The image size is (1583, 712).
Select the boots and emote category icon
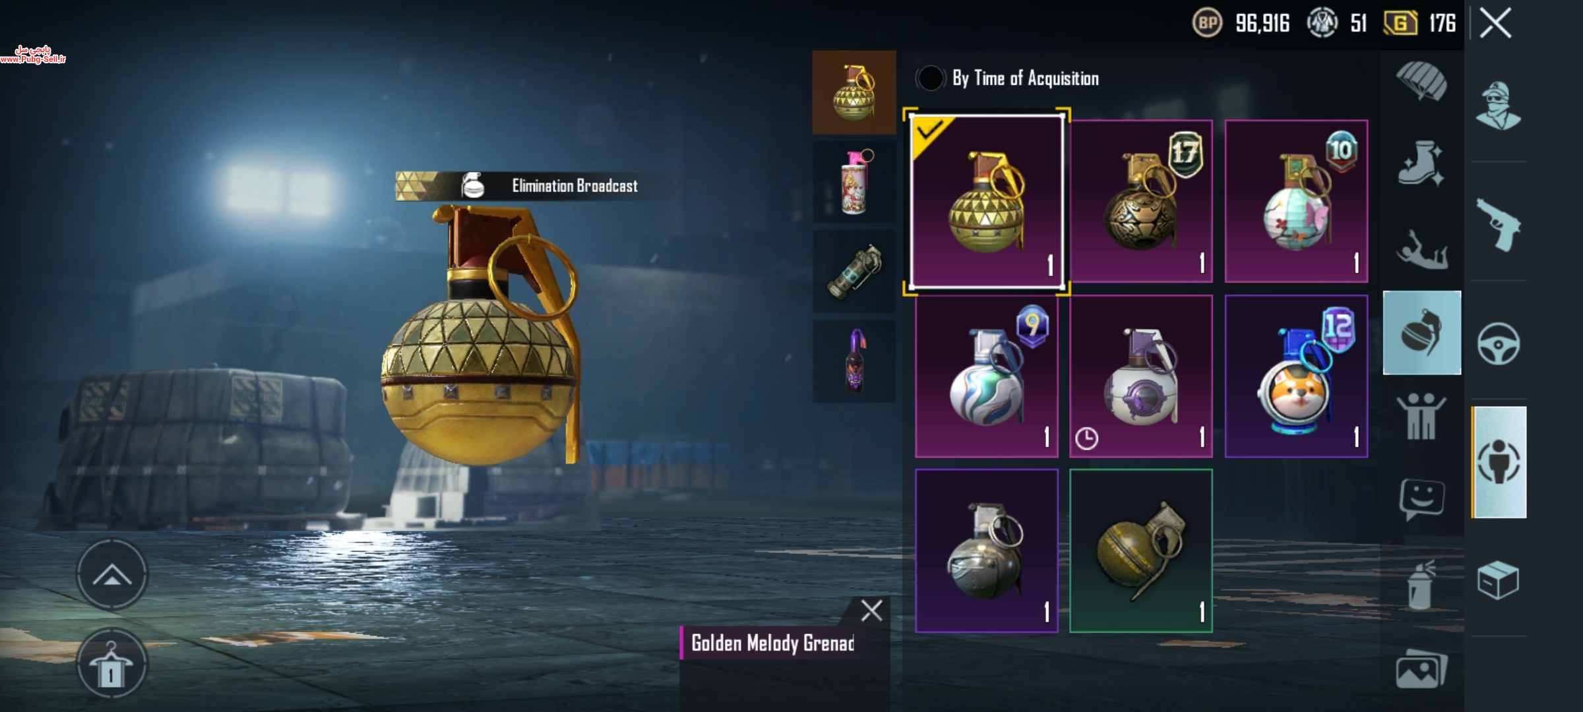1421,163
